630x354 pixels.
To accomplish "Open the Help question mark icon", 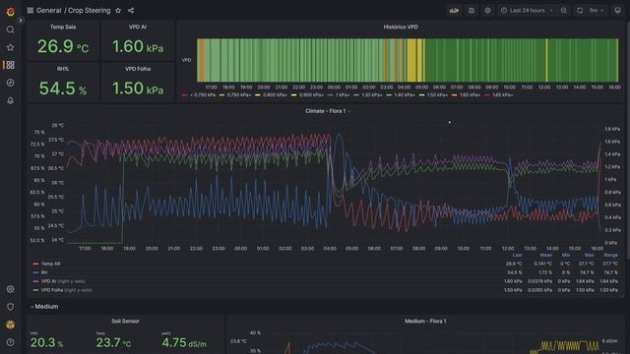I will [11, 342].
